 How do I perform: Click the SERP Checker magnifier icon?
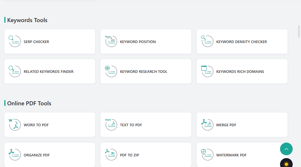15,41
